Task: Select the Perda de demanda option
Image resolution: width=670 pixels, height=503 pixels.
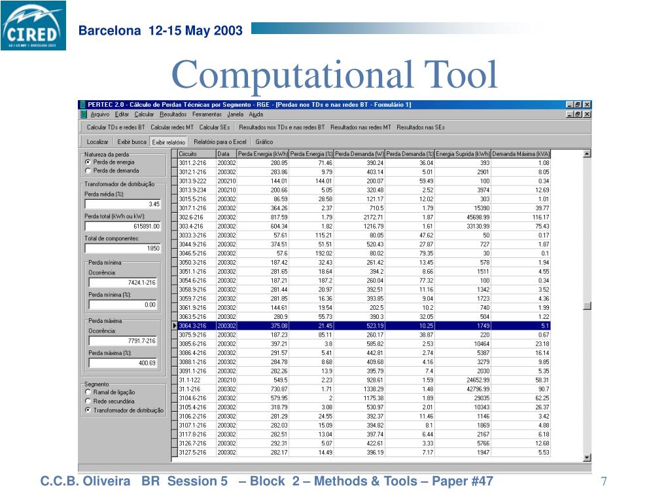Action: 88,170
